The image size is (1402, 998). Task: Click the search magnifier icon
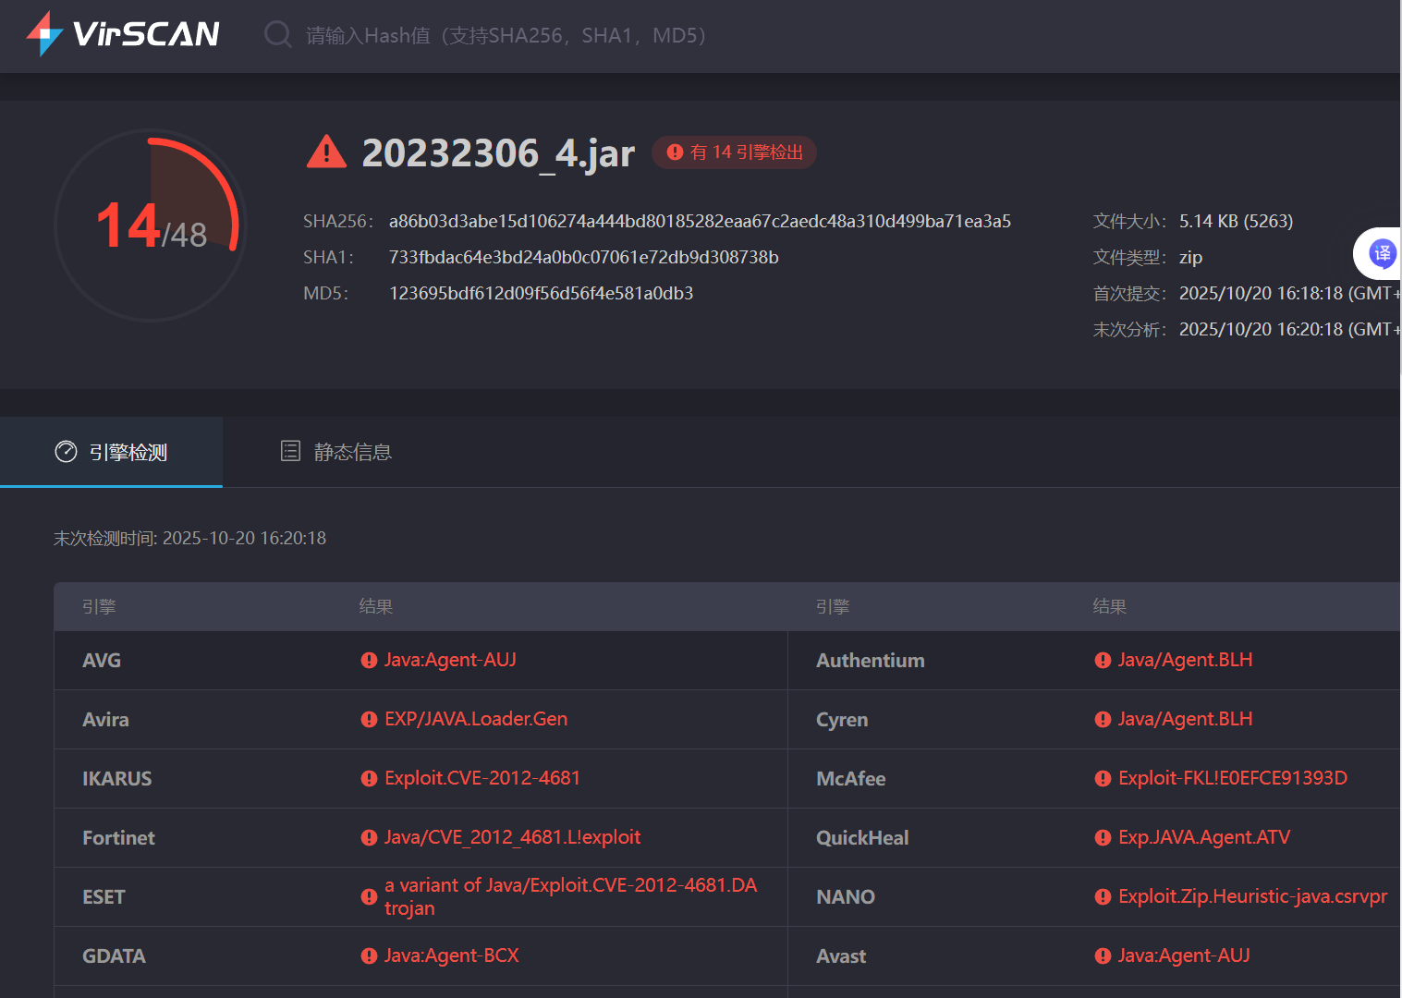(277, 35)
